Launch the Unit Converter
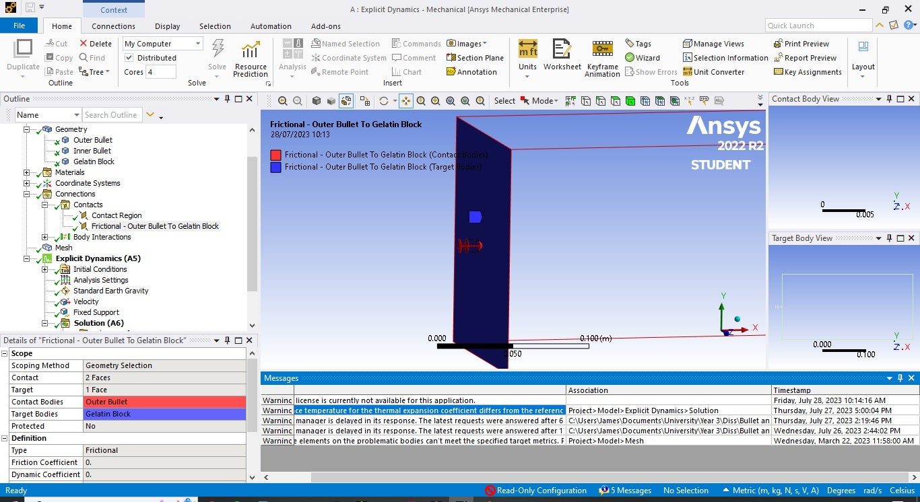920x502 pixels. tap(713, 72)
